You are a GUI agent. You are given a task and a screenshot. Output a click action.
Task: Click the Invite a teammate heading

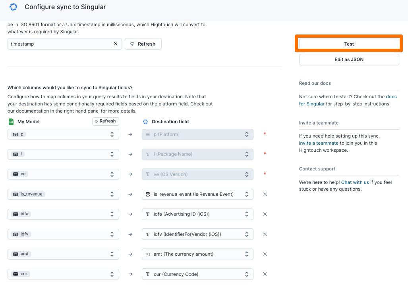point(319,123)
